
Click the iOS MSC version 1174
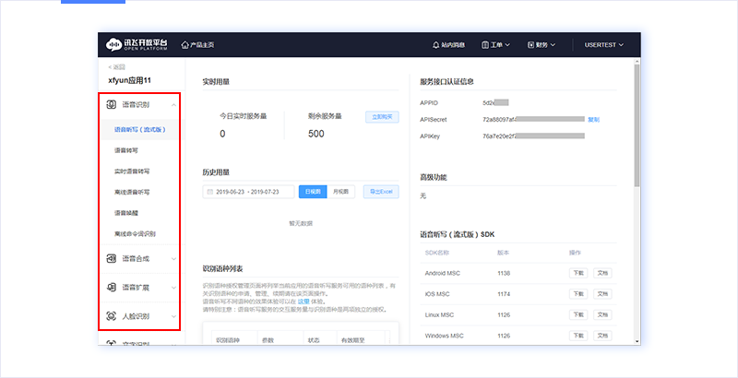click(x=504, y=294)
